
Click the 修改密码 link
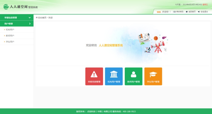pyautogui.click(x=180, y=12)
